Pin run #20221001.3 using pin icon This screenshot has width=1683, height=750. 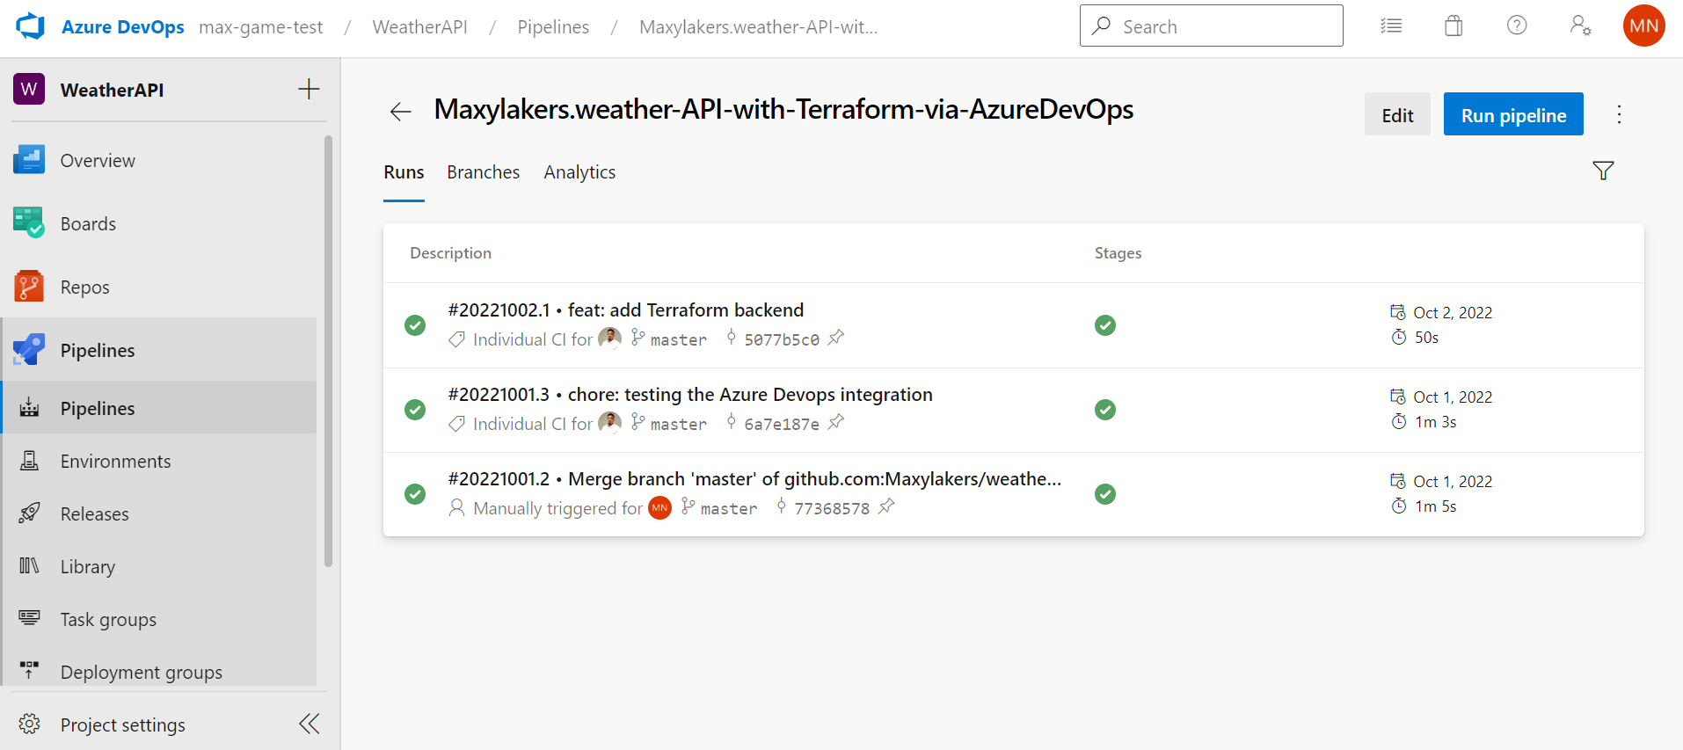[x=836, y=422]
